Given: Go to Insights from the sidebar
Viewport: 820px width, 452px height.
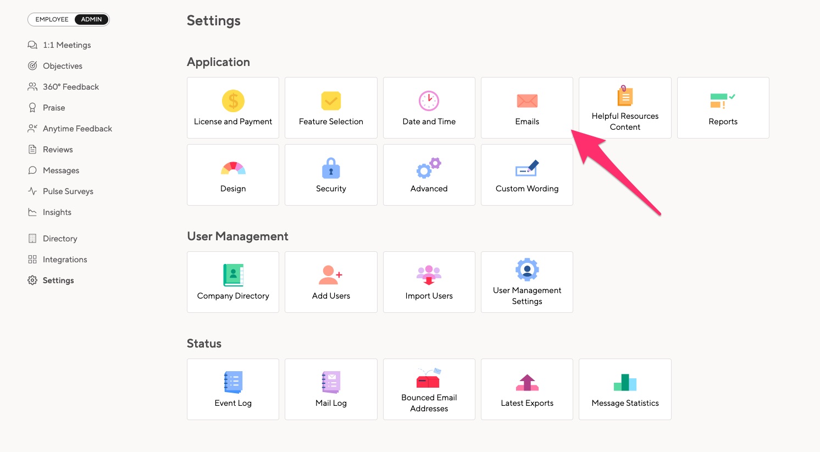Looking at the screenshot, I should [57, 212].
